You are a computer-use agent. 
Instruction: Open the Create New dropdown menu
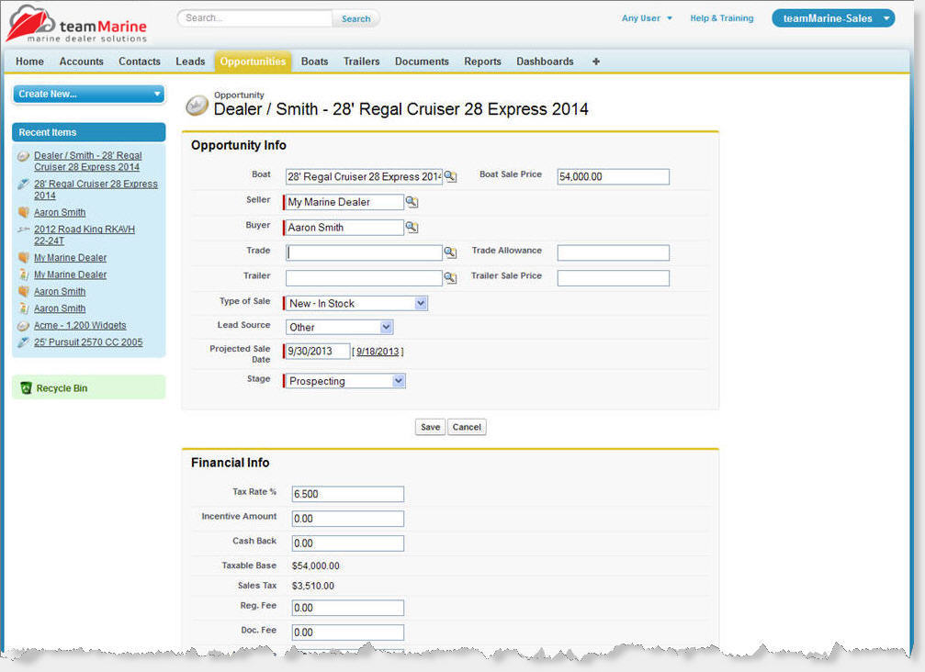coord(88,94)
